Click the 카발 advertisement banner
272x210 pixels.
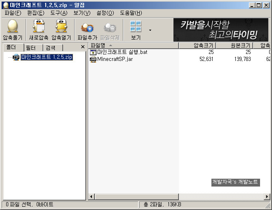(221, 30)
